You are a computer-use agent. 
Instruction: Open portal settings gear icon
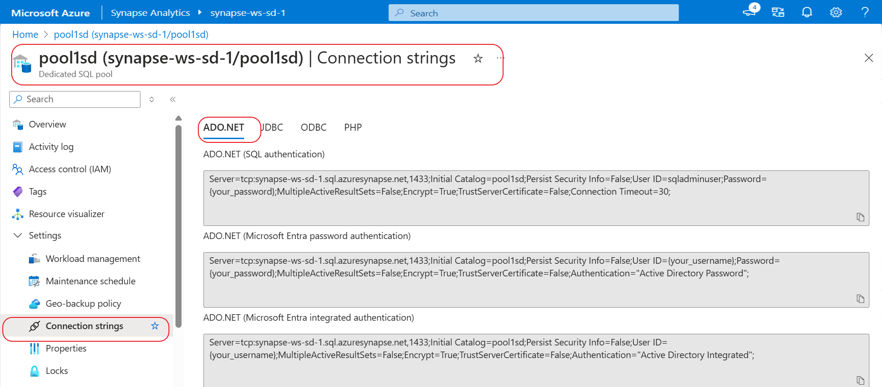tap(836, 13)
